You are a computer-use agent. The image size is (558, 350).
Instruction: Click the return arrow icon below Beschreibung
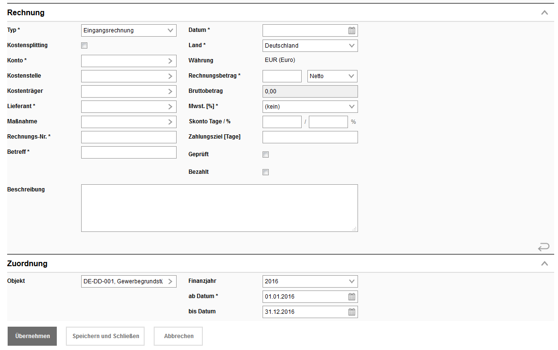pos(544,247)
